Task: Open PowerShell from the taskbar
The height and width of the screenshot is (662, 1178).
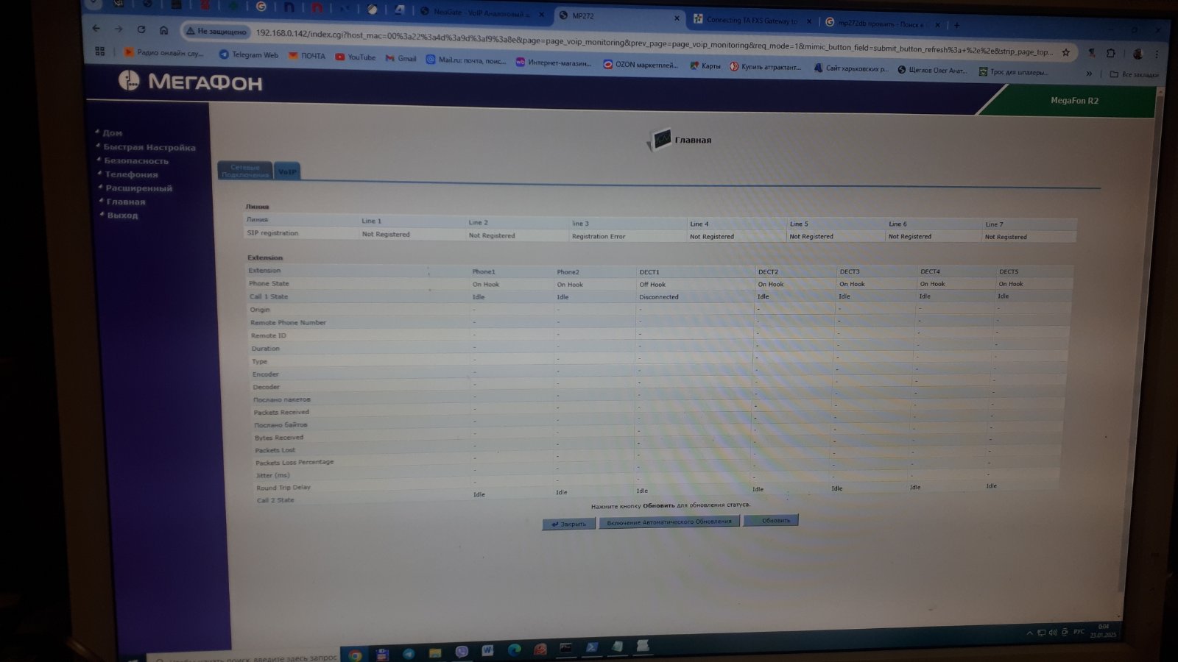Action: tap(592, 647)
